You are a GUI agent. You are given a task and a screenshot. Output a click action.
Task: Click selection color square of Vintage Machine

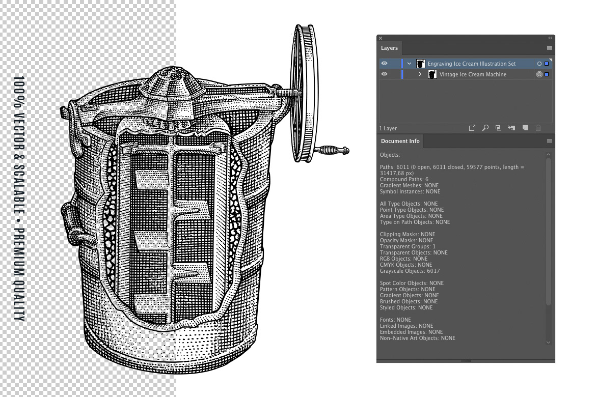coord(547,74)
